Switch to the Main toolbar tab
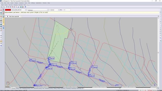Viewport: 162px width, 91px height. [2, 5]
